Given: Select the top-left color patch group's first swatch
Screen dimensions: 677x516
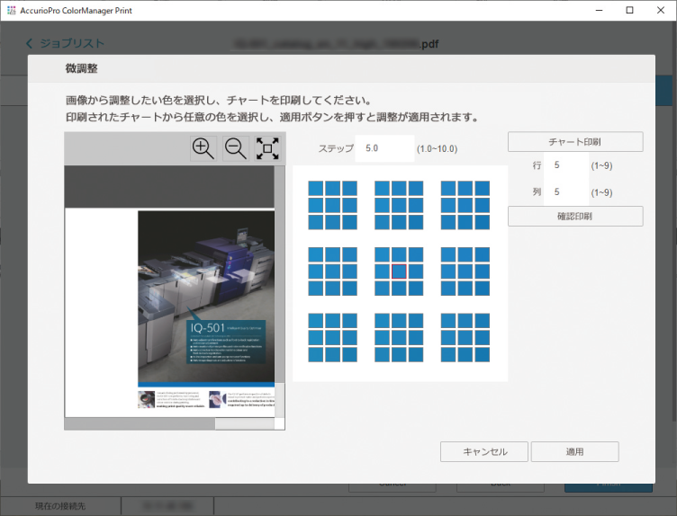Looking at the screenshot, I should pyautogui.click(x=316, y=189).
